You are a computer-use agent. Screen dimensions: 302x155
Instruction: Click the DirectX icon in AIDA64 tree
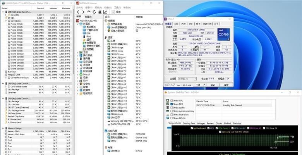[x=81, y=74]
